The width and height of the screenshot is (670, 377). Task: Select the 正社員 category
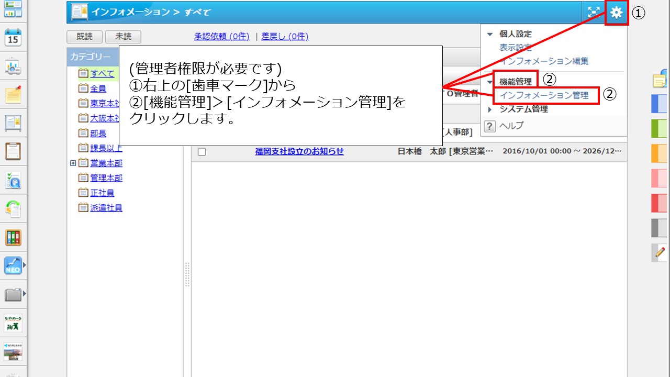coord(102,193)
